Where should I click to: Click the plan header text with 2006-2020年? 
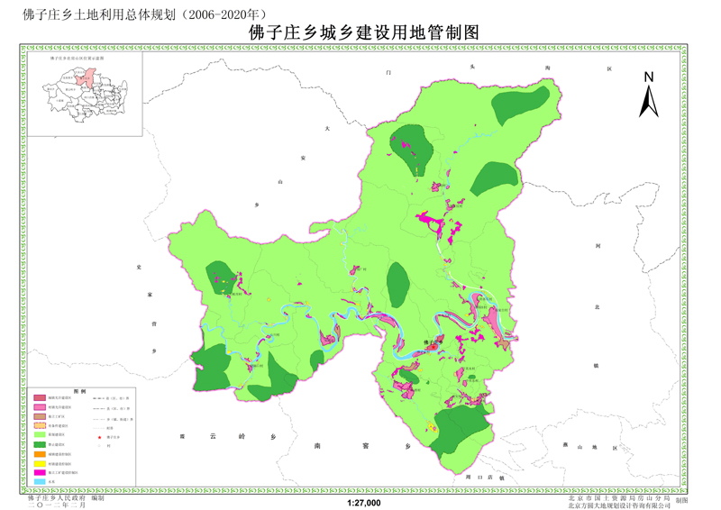pos(142,14)
